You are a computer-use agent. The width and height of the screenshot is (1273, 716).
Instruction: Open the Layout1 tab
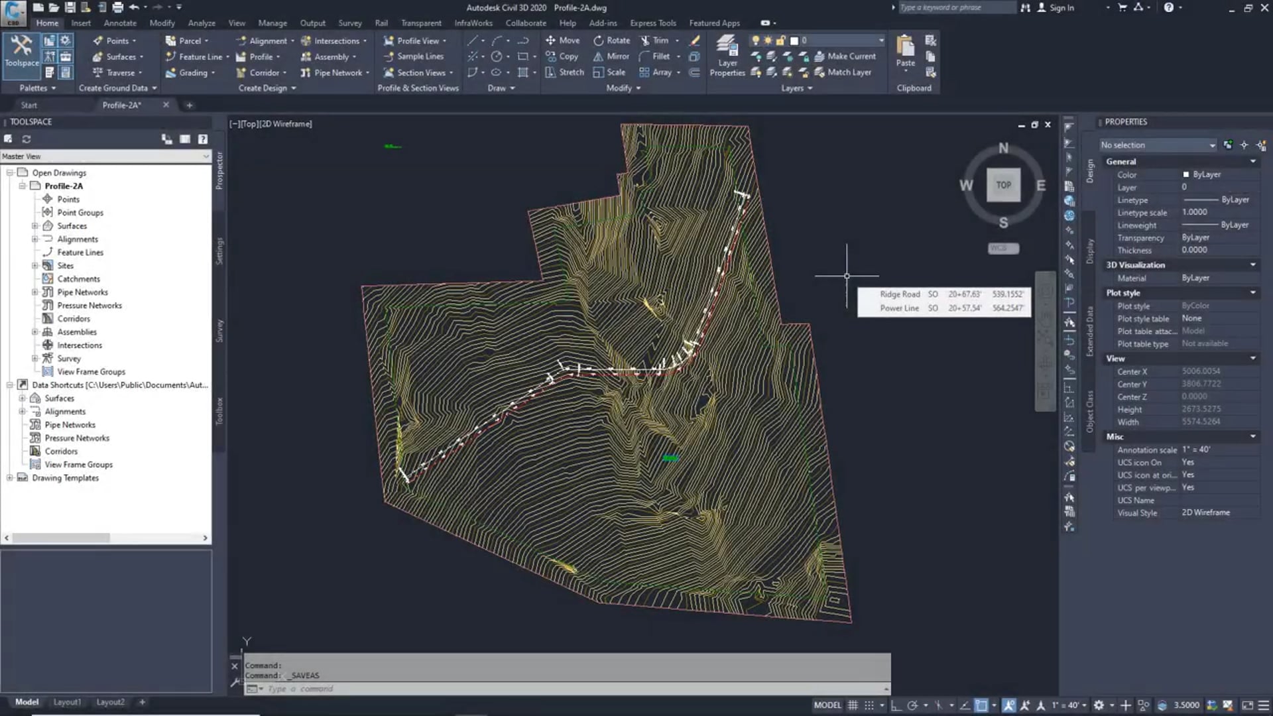(x=67, y=701)
